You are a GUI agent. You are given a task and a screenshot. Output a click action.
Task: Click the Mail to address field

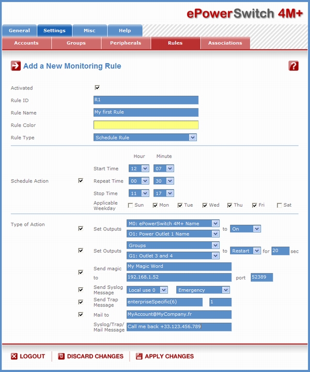click(179, 314)
